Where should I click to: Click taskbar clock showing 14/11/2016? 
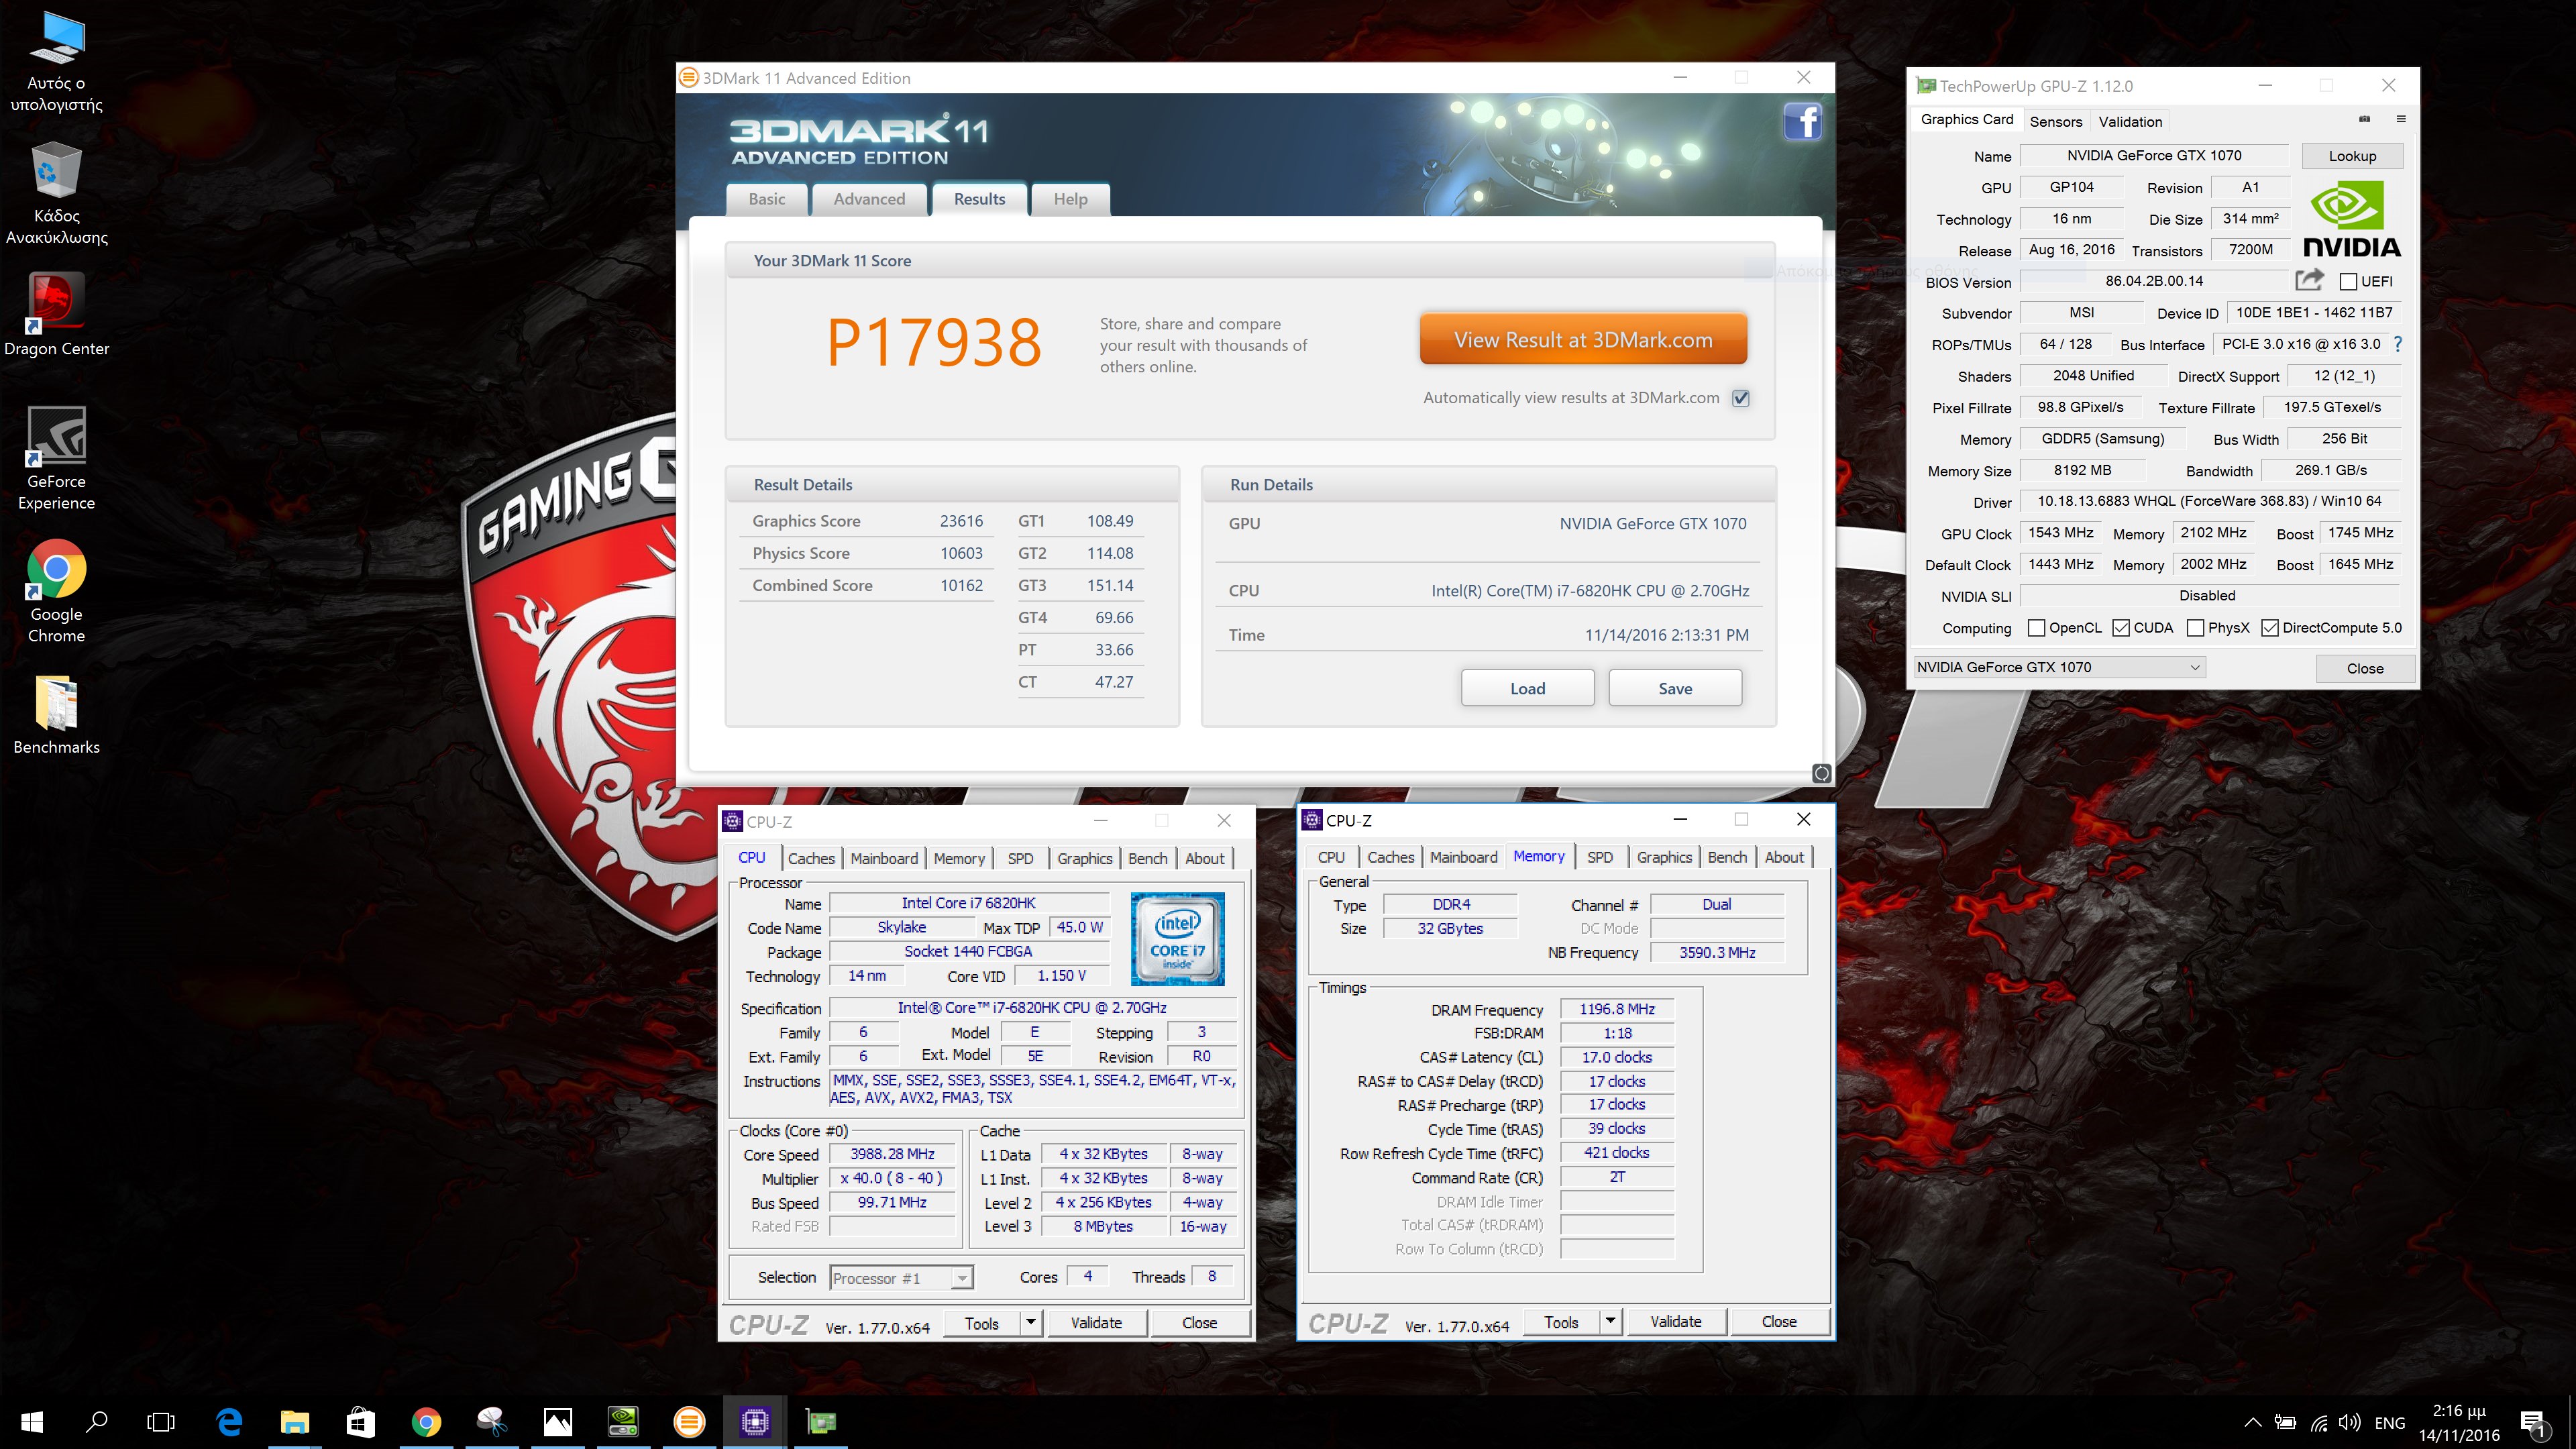(x=2459, y=1423)
